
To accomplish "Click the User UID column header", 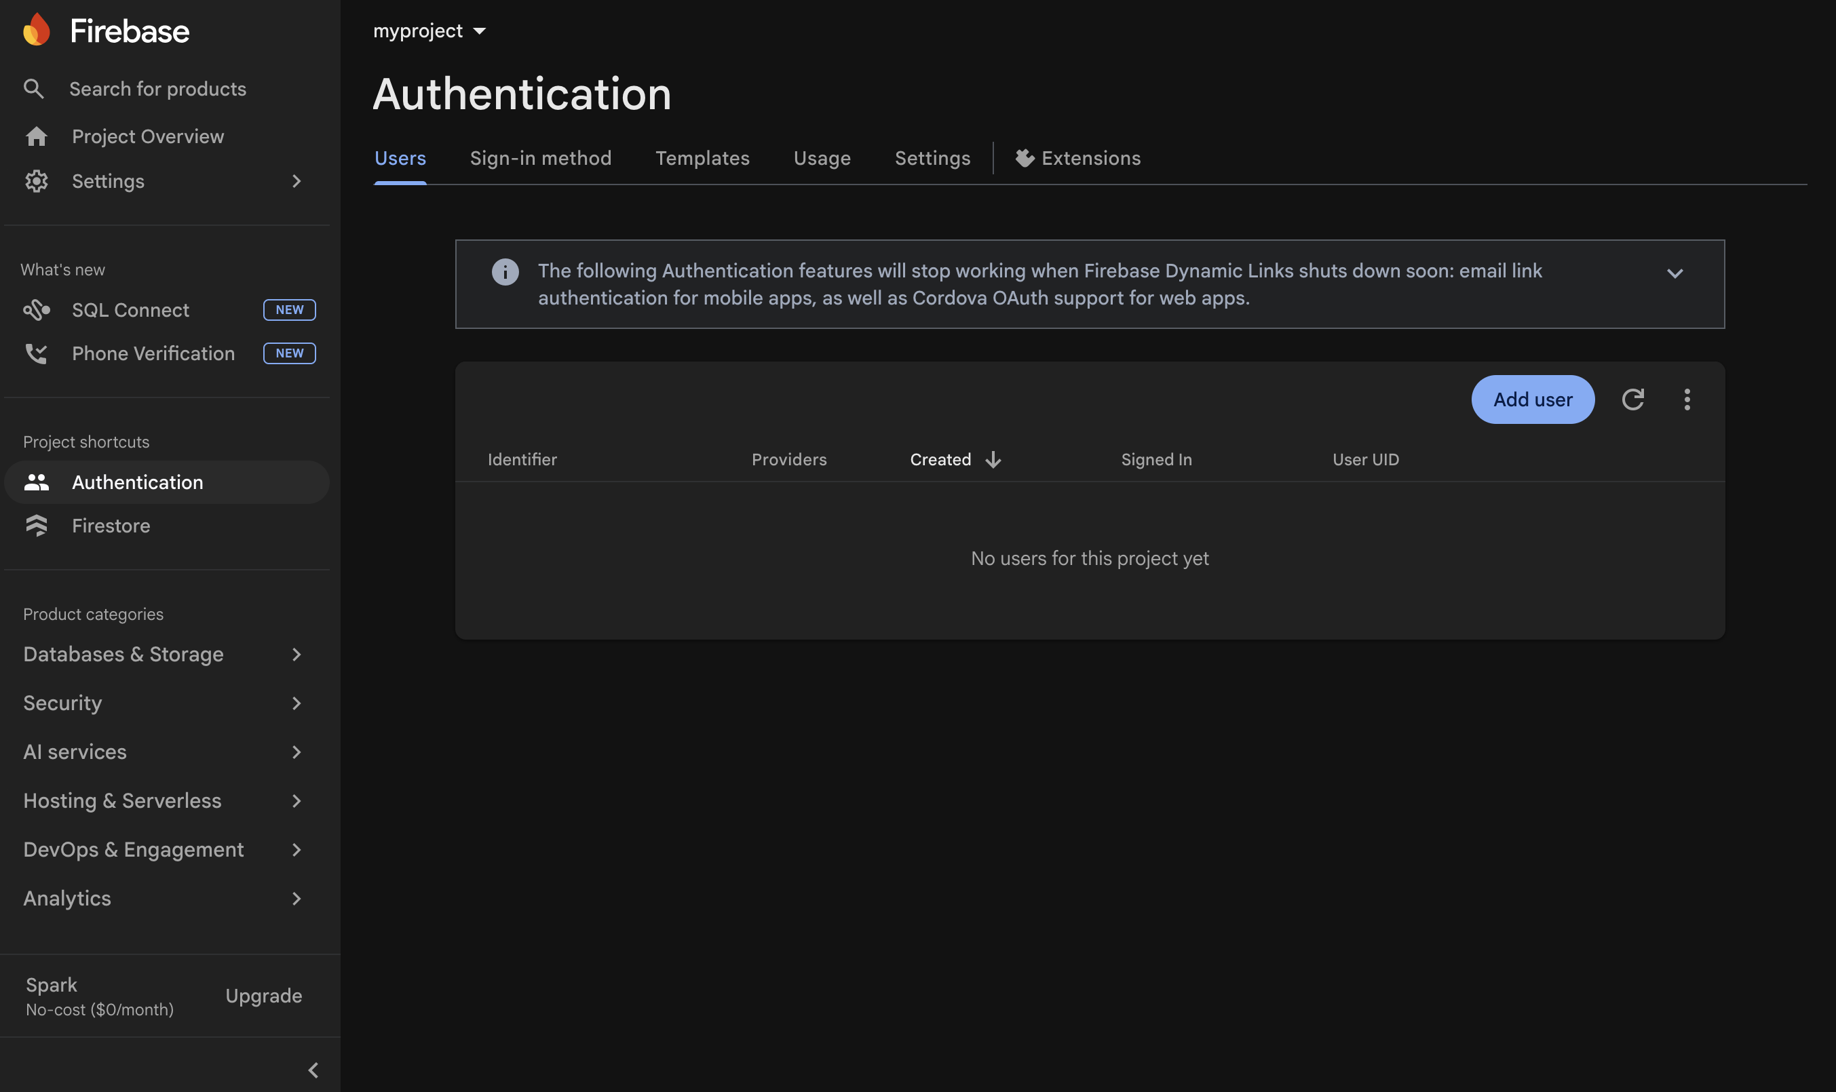I will click(1366, 459).
